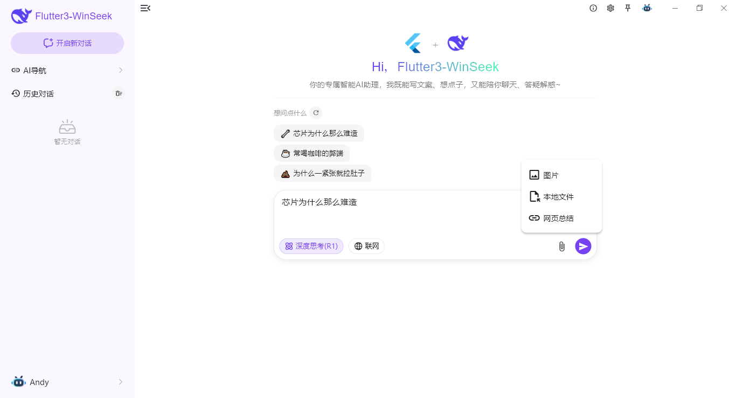Collapse the sidebar using the top-left icon
Viewport: 736px width, 398px height.
point(145,8)
